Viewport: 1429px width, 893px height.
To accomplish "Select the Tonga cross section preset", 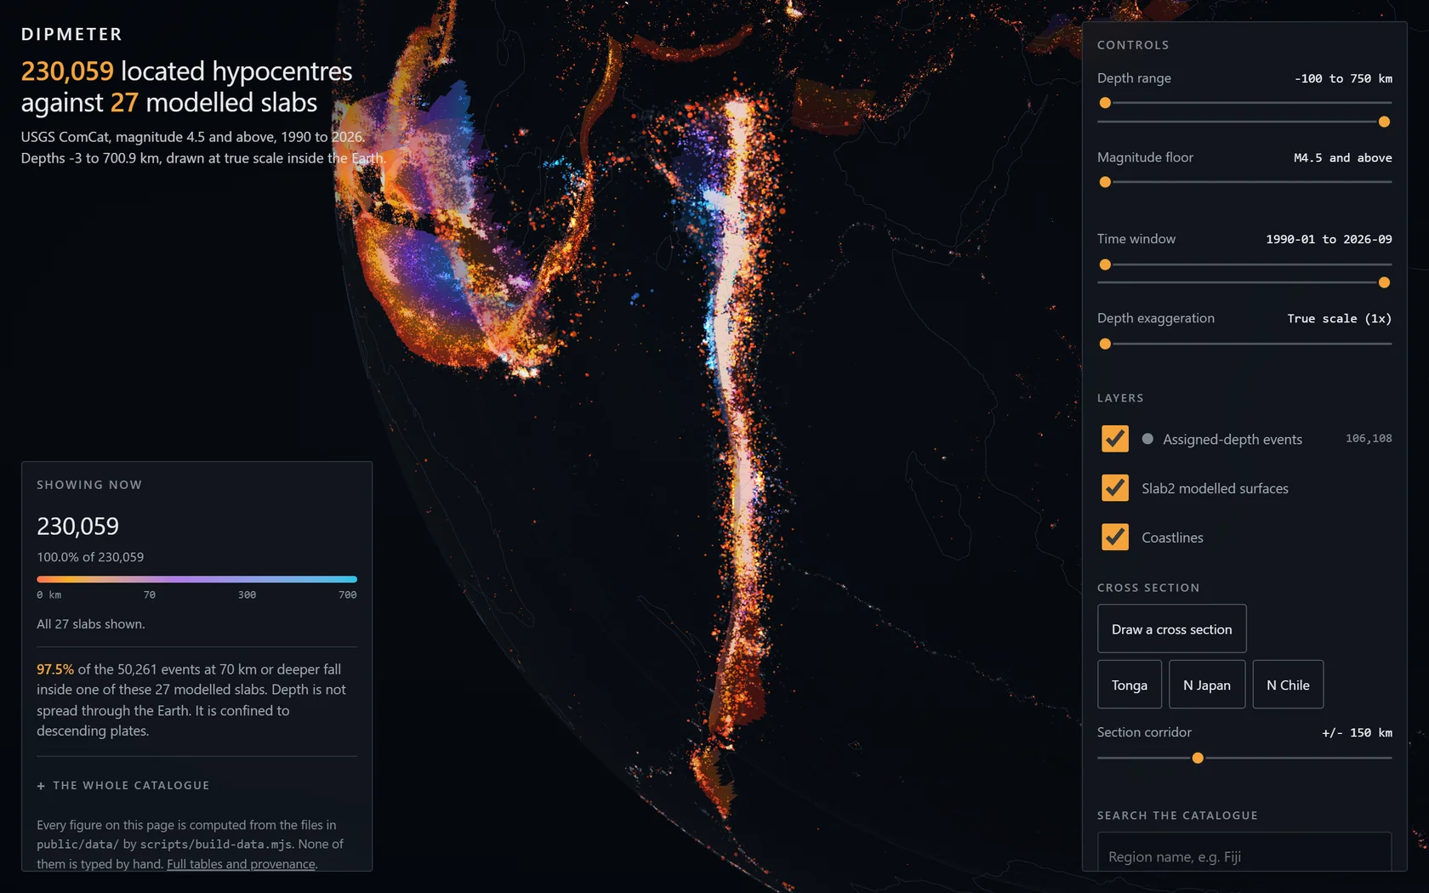I will (x=1129, y=685).
